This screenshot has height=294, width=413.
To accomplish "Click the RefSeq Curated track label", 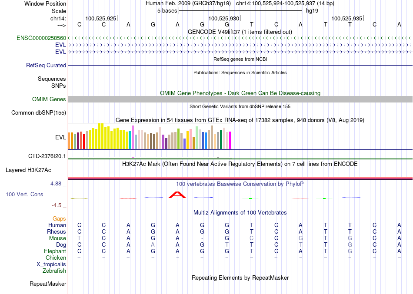I will [x=46, y=65].
